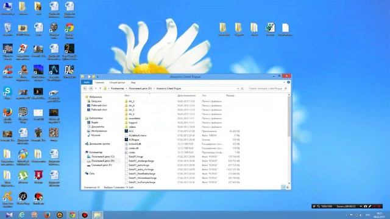Go up one folder level
Viewport: 390px width, 219px height.
(100, 88)
